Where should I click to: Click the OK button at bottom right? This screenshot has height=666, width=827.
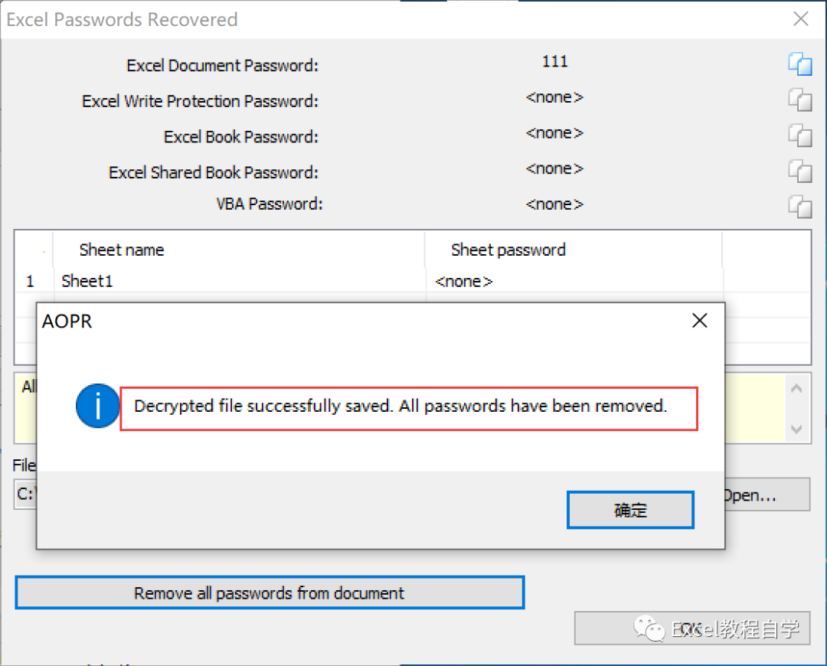tap(692, 628)
